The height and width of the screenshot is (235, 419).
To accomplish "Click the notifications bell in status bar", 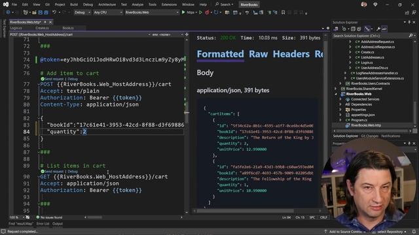I will pos(414,232).
